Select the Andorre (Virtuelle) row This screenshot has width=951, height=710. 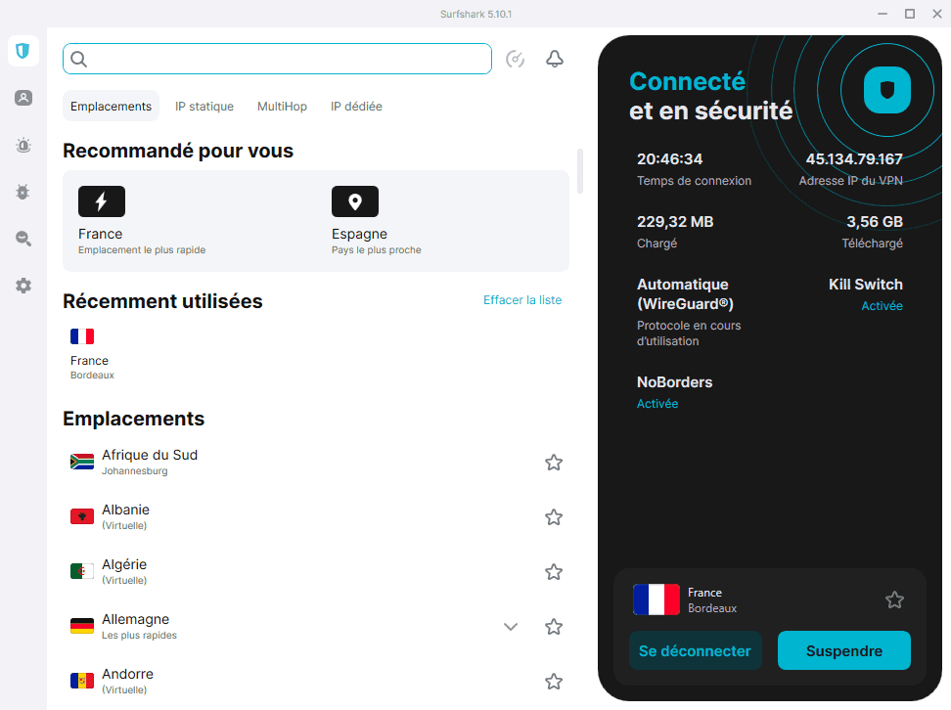[x=315, y=681]
